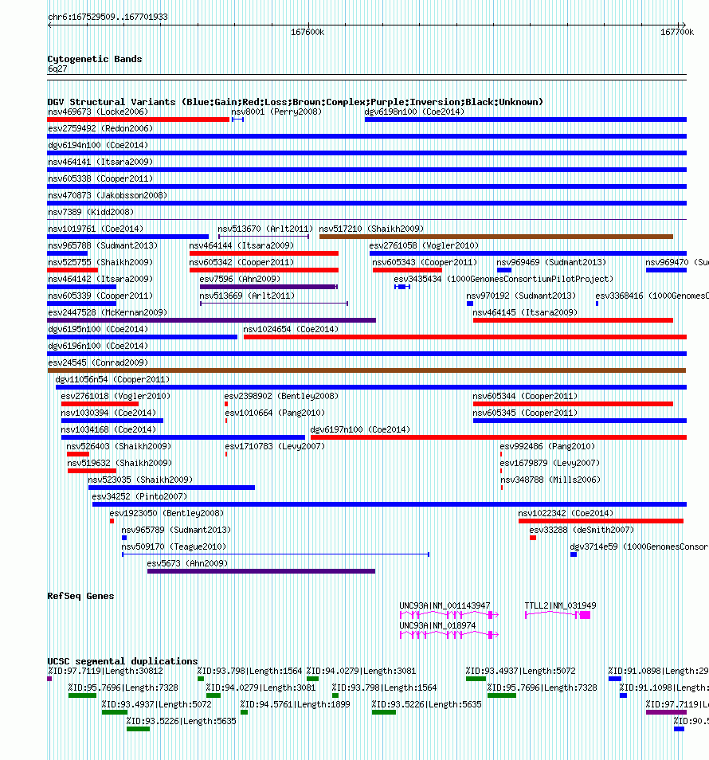Click gene UNC93A|NM_001143947
This screenshot has width=709, height=760.
pos(449,614)
